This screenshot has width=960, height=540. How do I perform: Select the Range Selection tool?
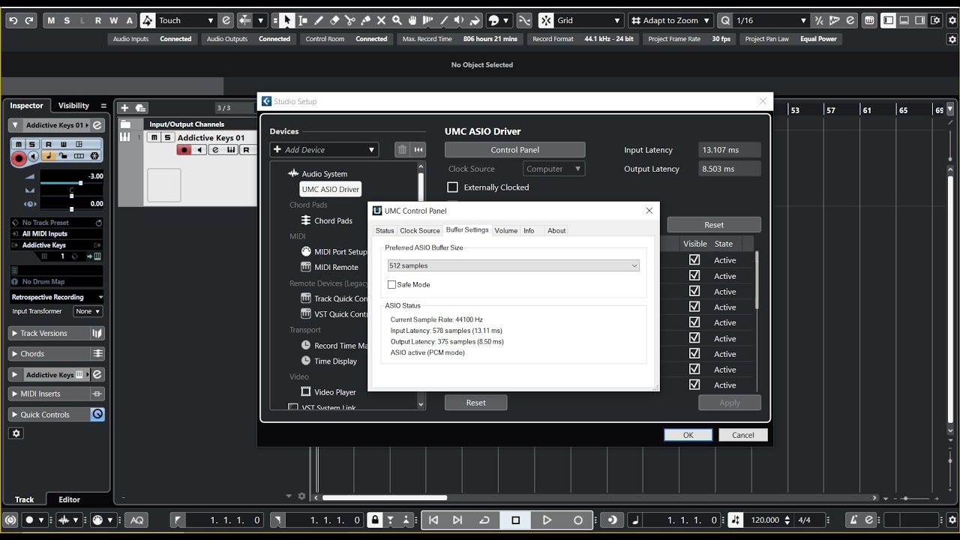pos(303,20)
